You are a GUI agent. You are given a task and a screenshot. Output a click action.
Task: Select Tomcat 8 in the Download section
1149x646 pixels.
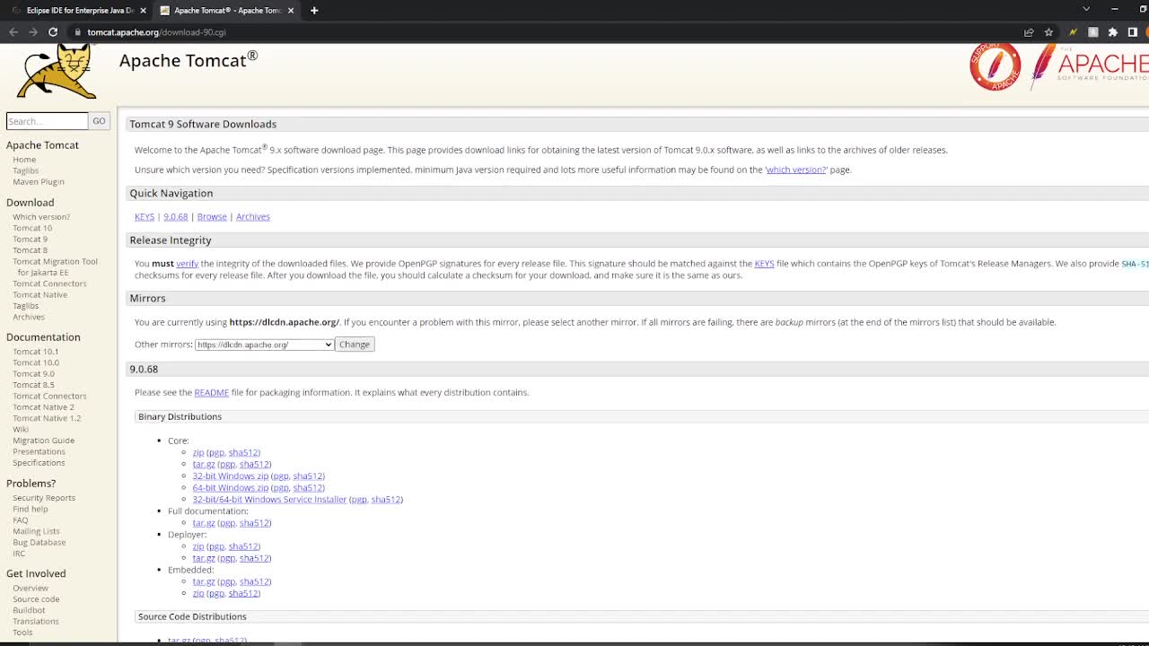31,250
